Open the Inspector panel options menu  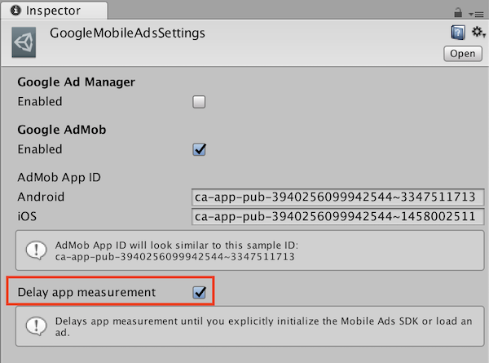(x=476, y=15)
